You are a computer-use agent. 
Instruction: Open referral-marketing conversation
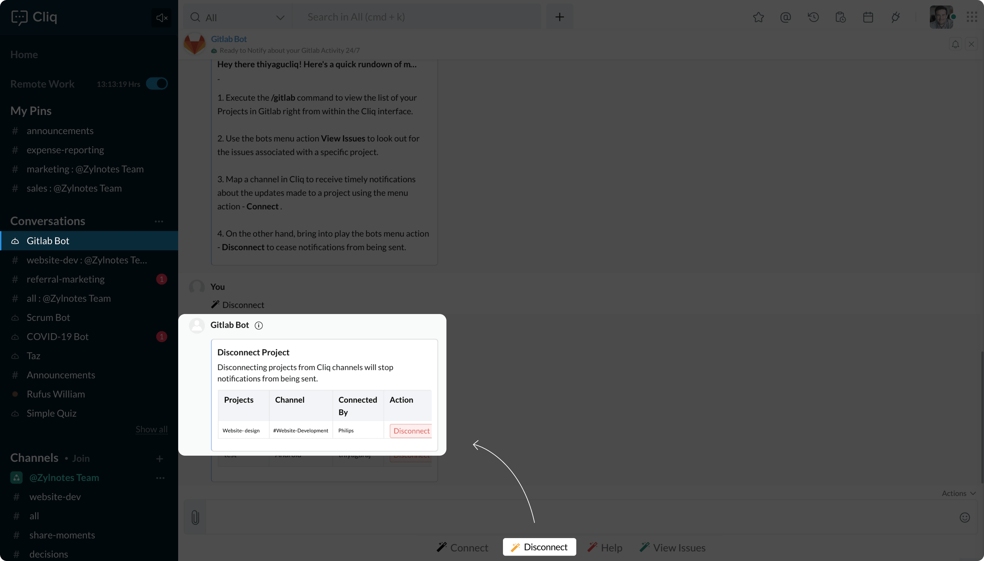click(x=89, y=279)
